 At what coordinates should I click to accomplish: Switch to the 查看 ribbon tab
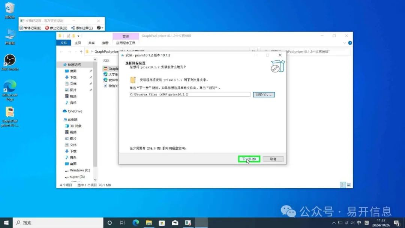click(105, 43)
